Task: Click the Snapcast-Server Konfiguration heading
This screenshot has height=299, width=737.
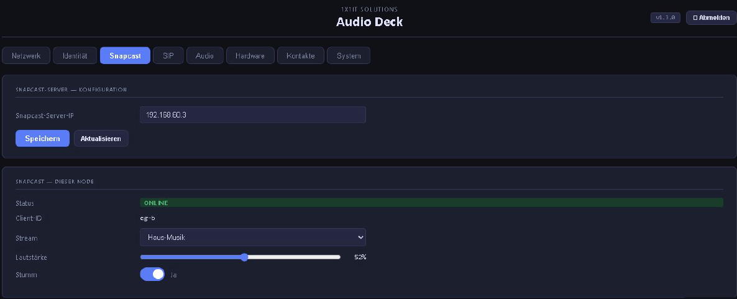Action: [x=71, y=90]
